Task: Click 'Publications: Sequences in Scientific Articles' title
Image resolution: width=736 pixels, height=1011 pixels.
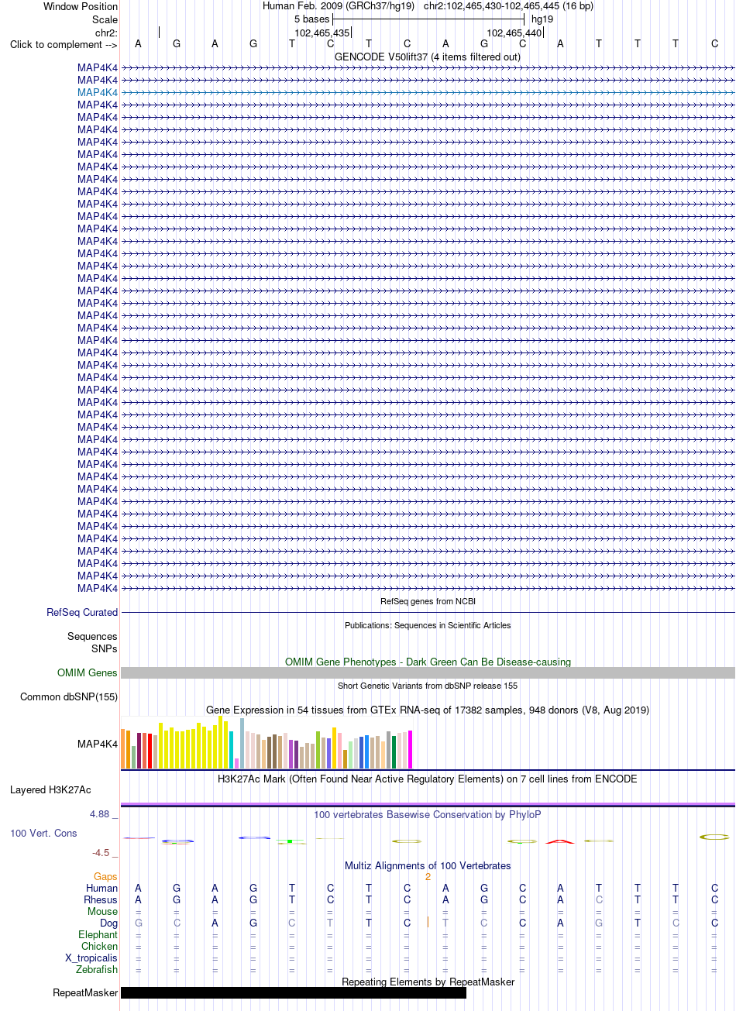Action: click(428, 625)
